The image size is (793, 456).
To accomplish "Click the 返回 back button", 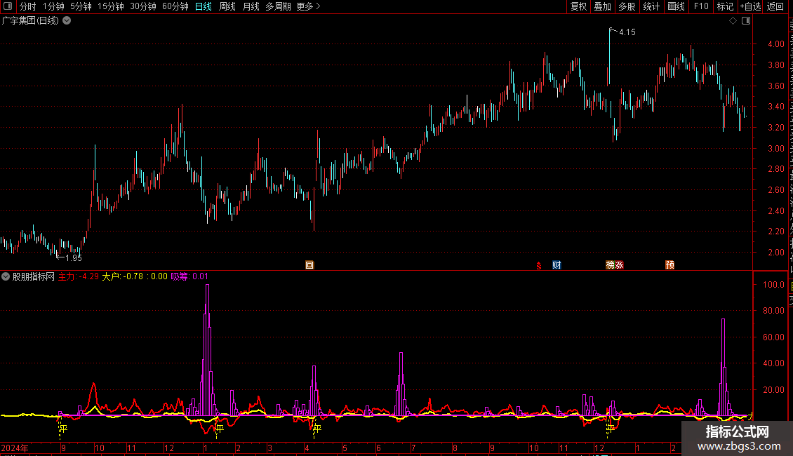I will [x=775, y=6].
